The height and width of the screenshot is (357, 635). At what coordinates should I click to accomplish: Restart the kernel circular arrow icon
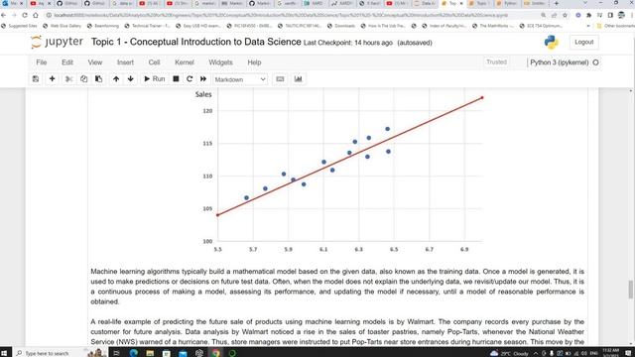tap(190, 79)
